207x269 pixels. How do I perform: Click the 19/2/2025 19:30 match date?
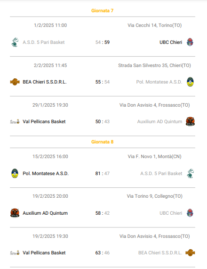(x=50, y=236)
